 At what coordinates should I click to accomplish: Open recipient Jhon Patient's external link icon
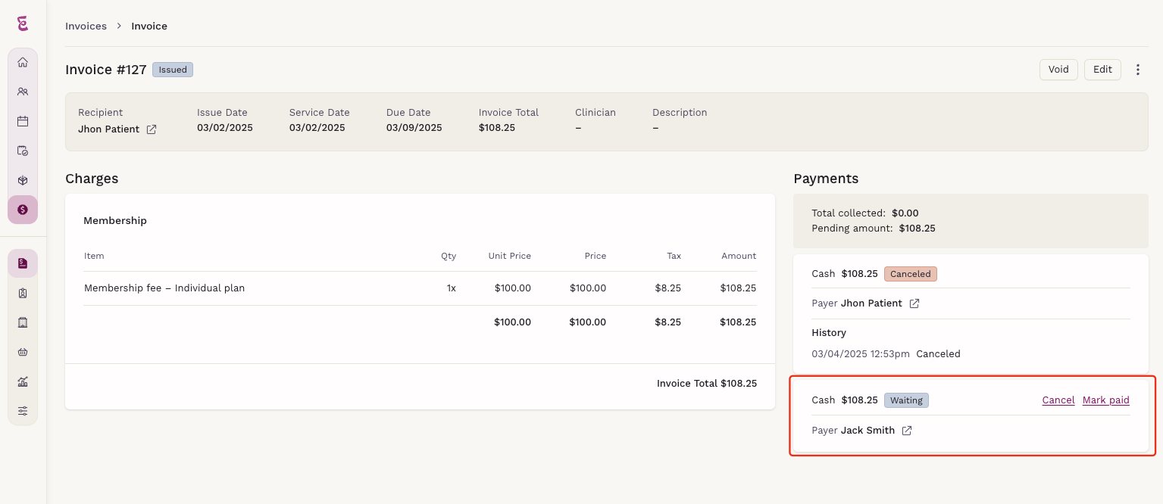152,129
